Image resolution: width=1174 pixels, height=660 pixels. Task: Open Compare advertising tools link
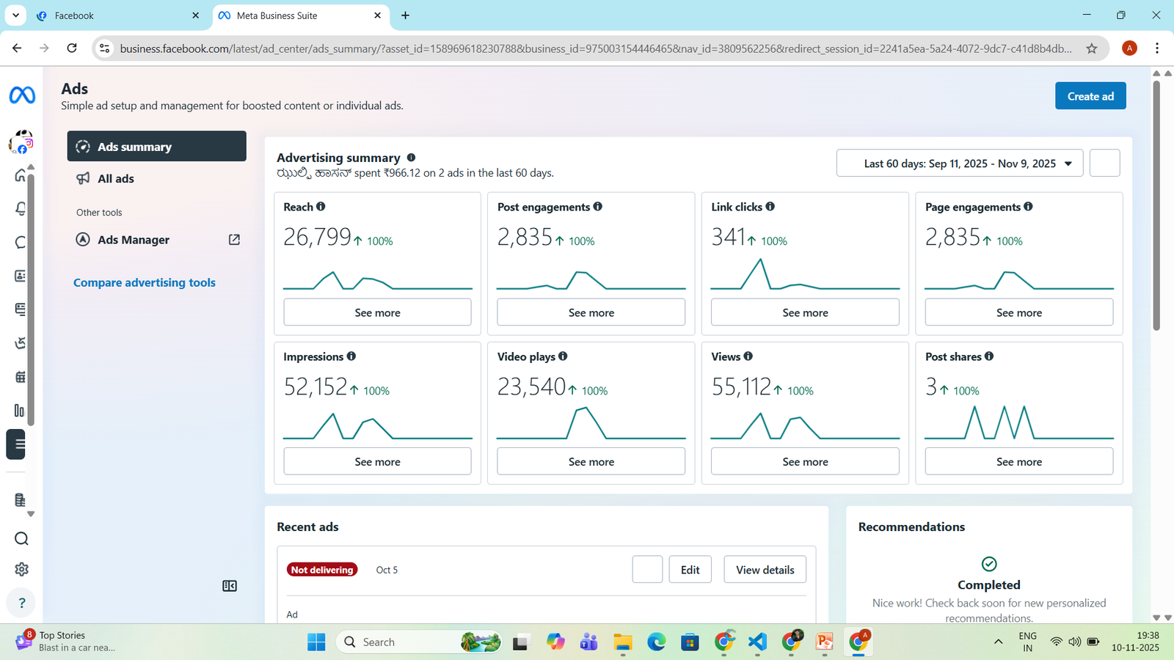(145, 282)
